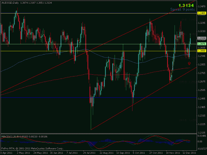207x155 pixels.
Task: Click the 1.3295 price axis label
Action: pyautogui.click(x=202, y=23)
